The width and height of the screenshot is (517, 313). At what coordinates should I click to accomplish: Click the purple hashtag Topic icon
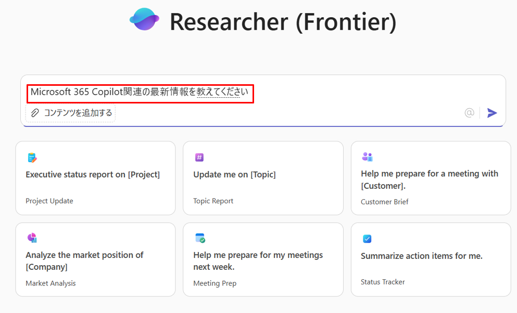[199, 158]
